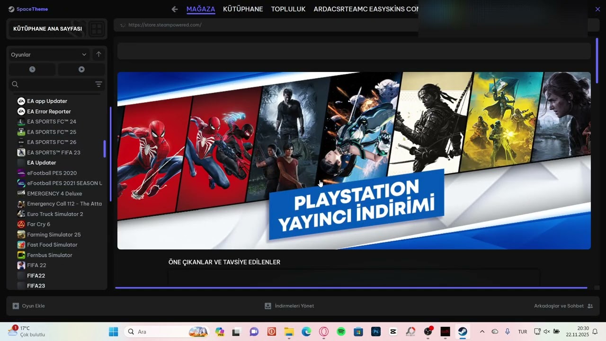Open the TOPLULUK tab
The width and height of the screenshot is (606, 341).
[x=288, y=9]
